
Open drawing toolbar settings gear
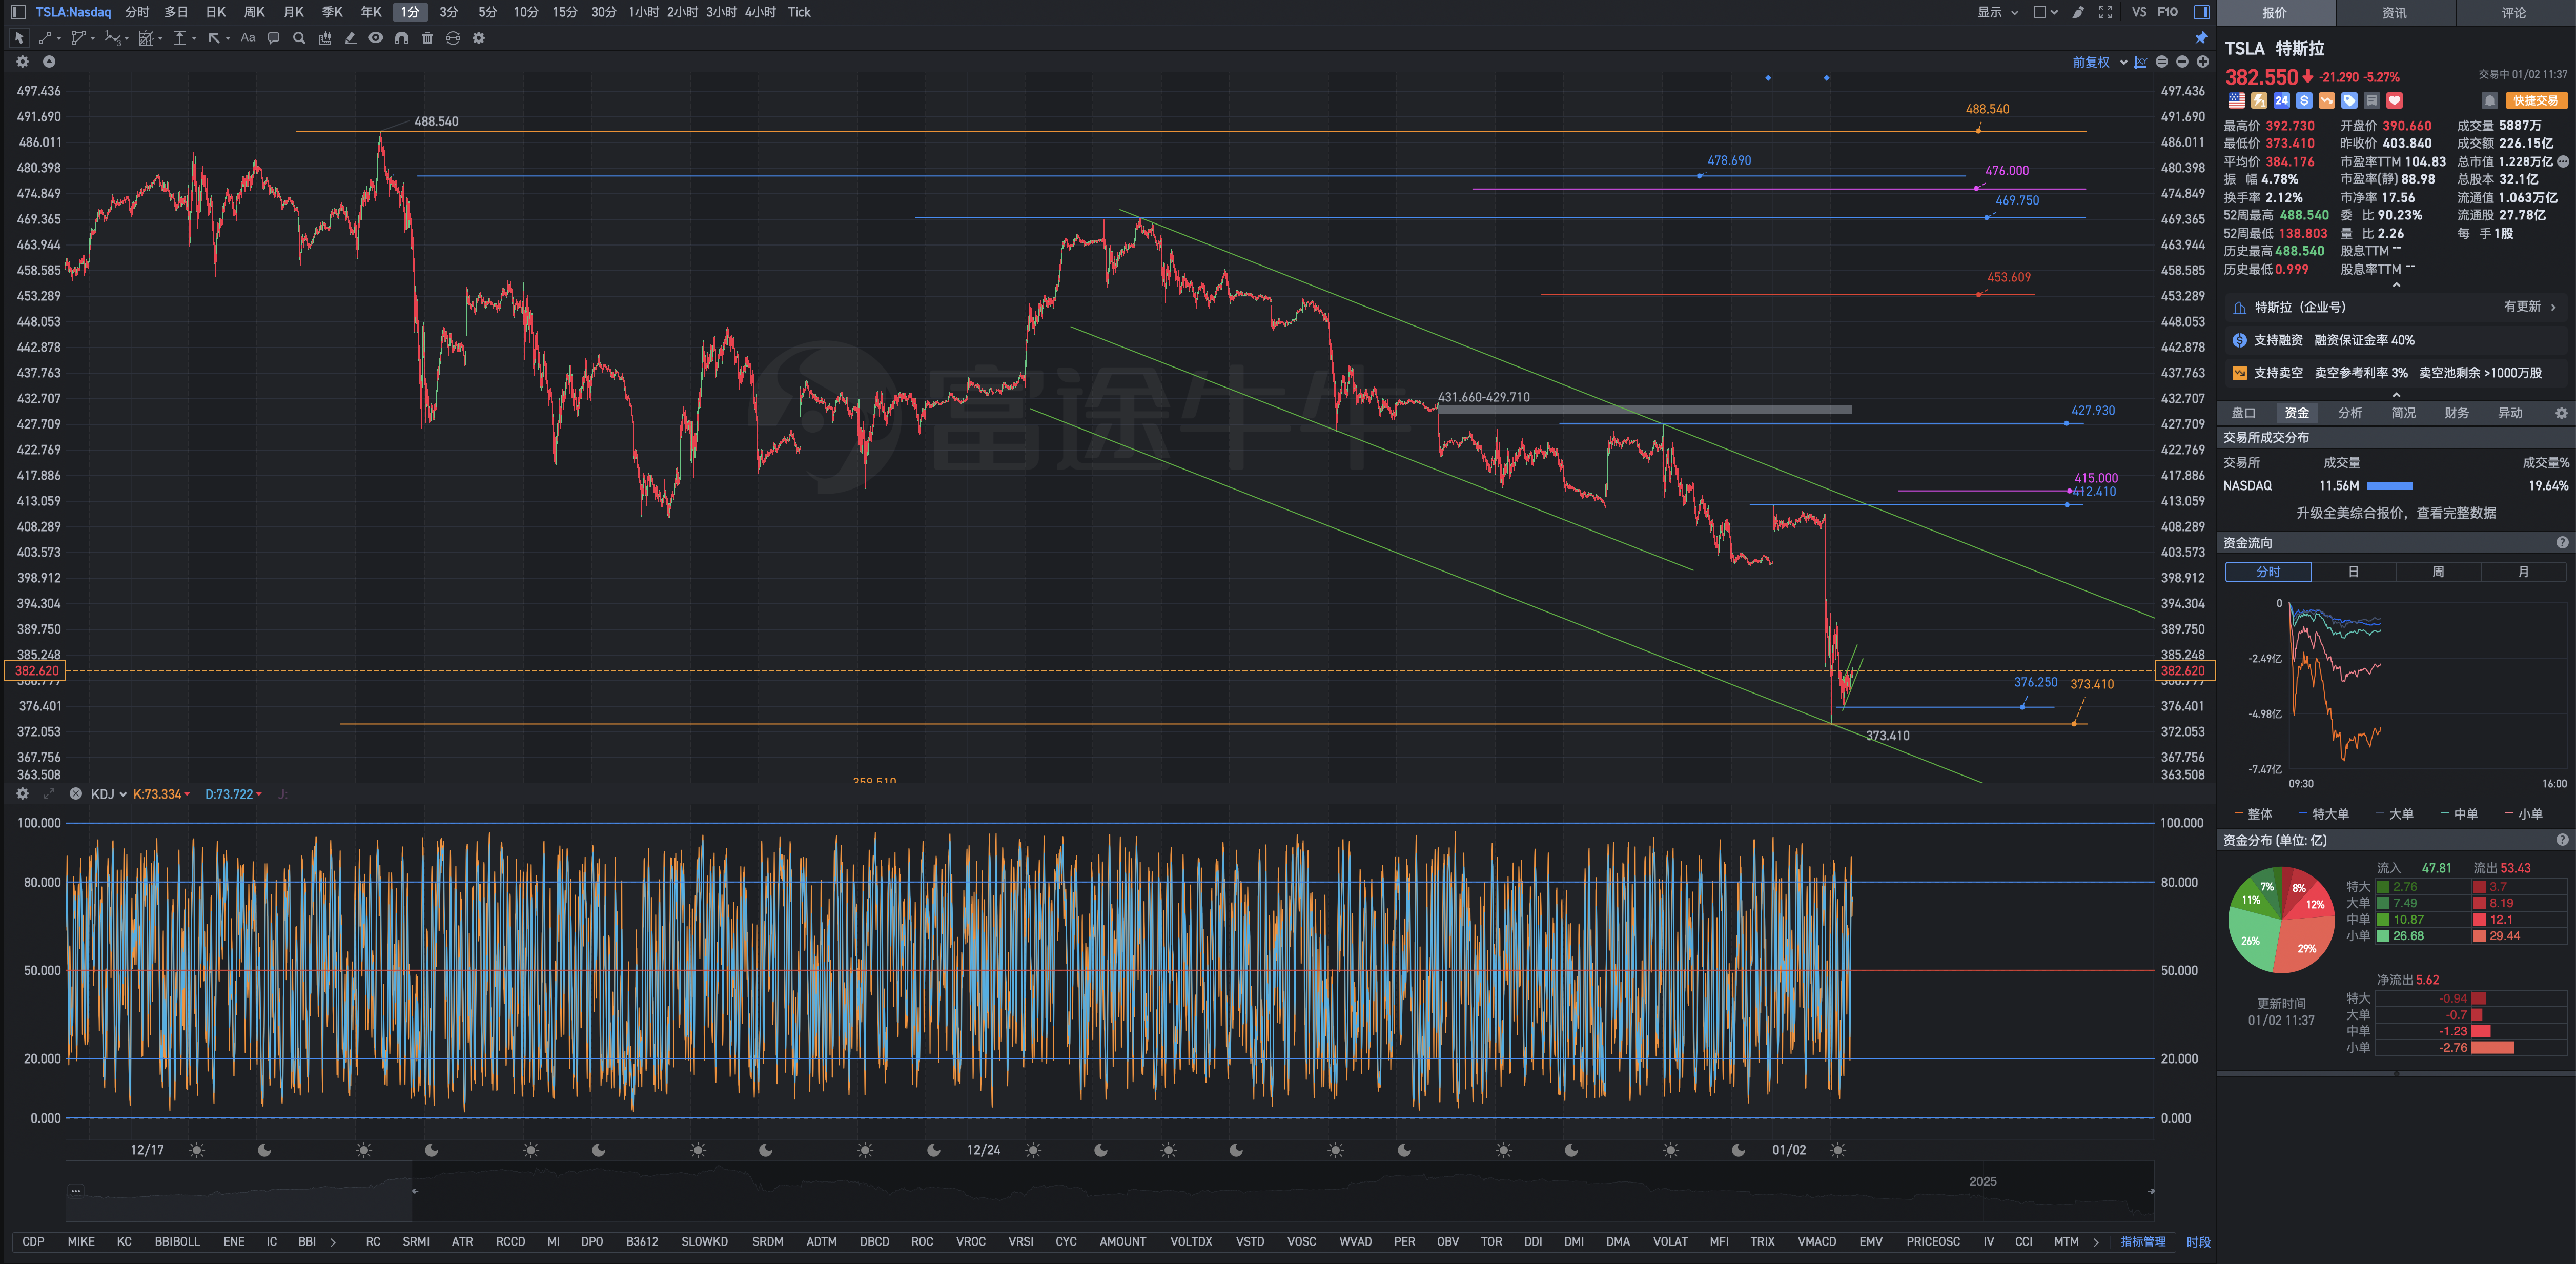479,38
